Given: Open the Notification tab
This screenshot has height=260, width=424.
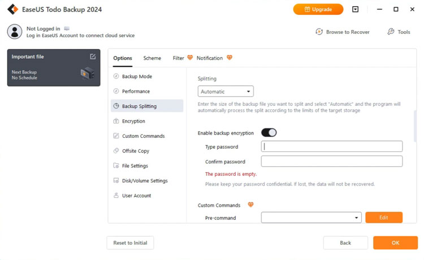Looking at the screenshot, I should (x=210, y=58).
